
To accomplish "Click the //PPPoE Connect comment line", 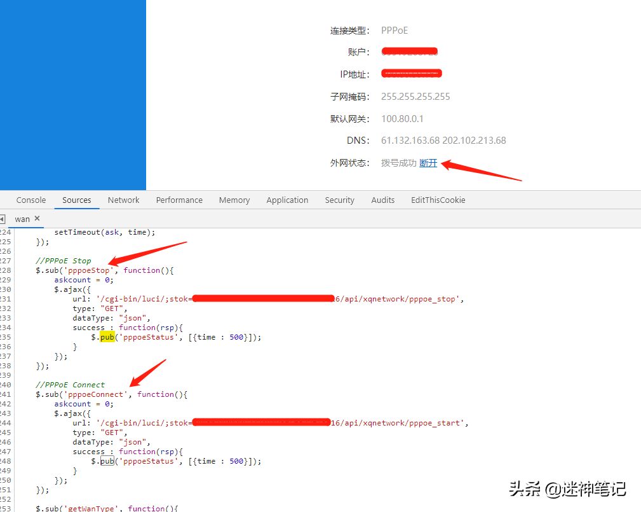I will [70, 385].
